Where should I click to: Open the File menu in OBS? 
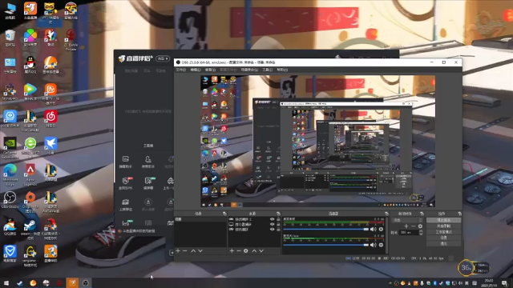tap(180, 70)
